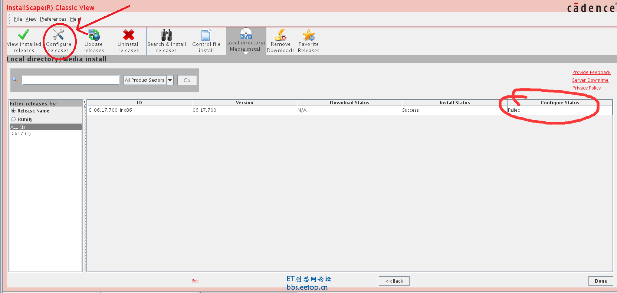The width and height of the screenshot is (617, 293).
Task: Open Privacy Policy link
Action: pos(587,88)
